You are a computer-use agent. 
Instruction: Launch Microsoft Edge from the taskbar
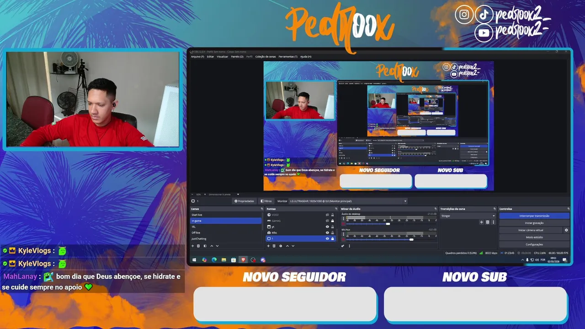point(214,260)
